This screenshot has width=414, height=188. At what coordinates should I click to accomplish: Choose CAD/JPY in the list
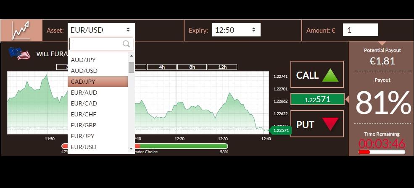98,82
